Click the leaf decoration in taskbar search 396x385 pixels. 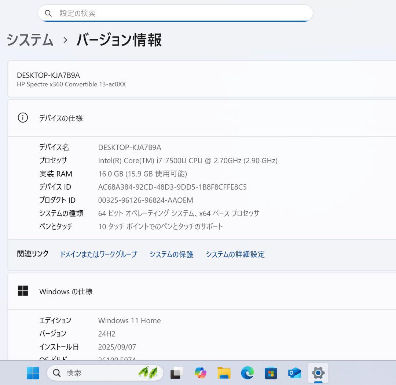coord(148,373)
